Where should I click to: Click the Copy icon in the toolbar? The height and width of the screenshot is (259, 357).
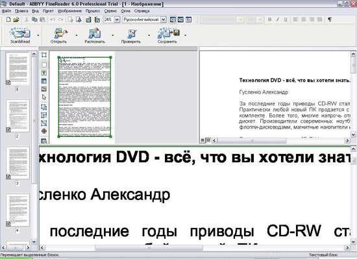pyautogui.click(x=34, y=19)
